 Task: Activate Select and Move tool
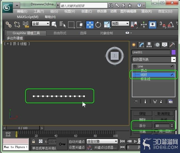pyautogui.click(x=90, y=25)
